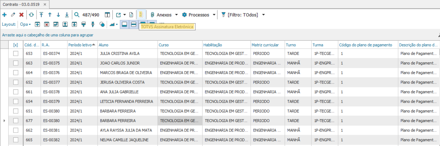Edit the selected record with pencil icon
Viewport: 440px width, 146px height.
13,15
